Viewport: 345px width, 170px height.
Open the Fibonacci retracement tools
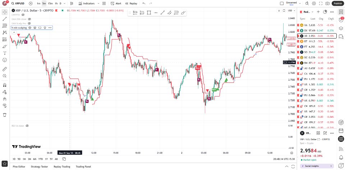[x=5, y=26]
